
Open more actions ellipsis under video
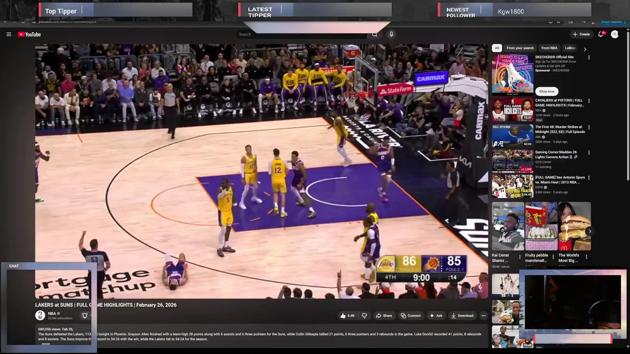[483, 316]
